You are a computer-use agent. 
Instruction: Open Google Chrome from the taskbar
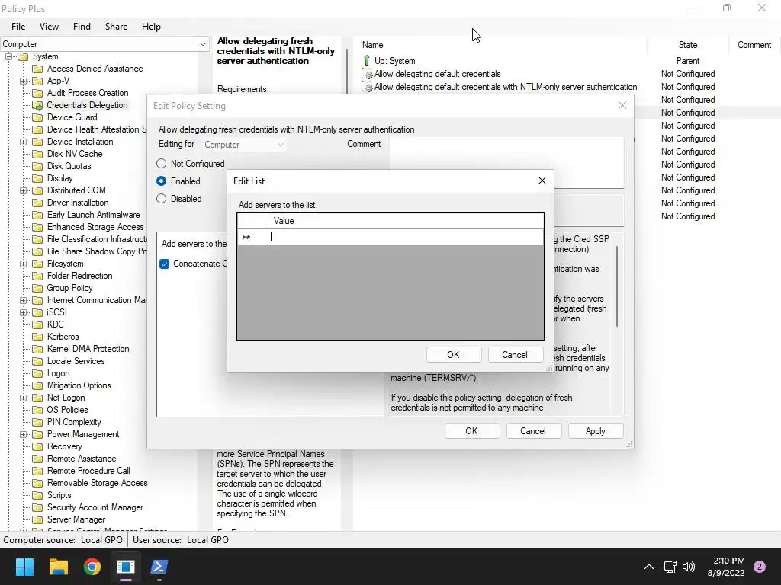tap(92, 567)
